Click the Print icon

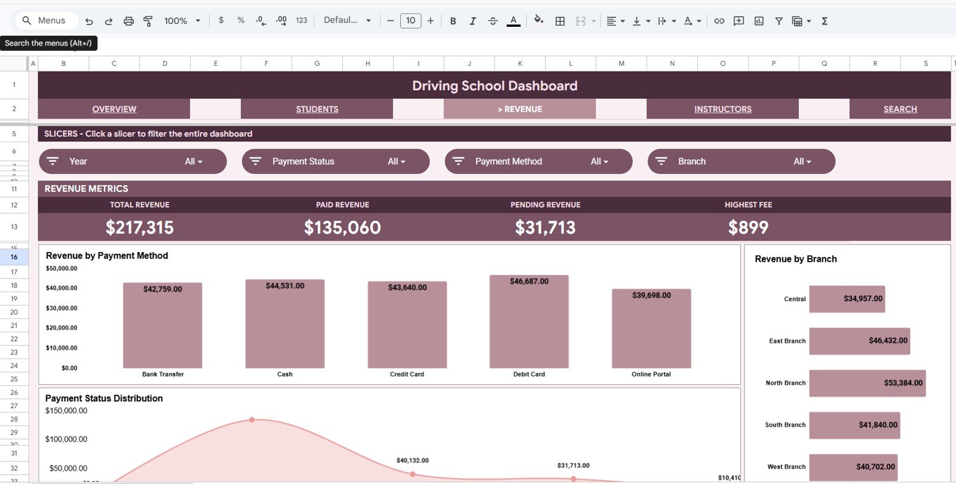coord(128,21)
